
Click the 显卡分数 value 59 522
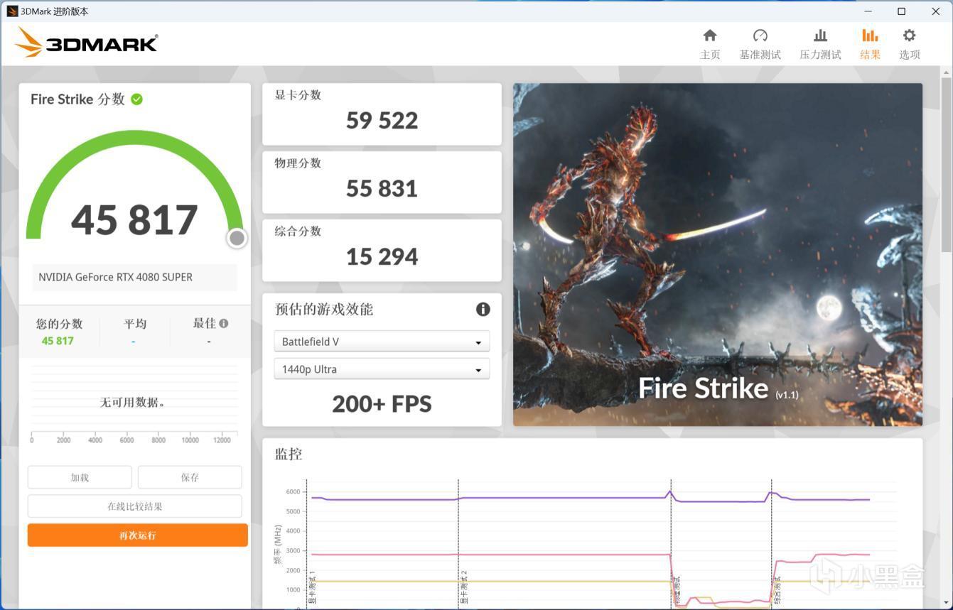point(382,121)
